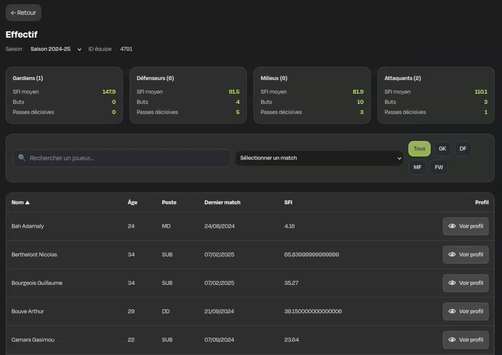Screen dimensions: 502x355
Task: Sort by Dernier match column header
Action: [x=222, y=203]
